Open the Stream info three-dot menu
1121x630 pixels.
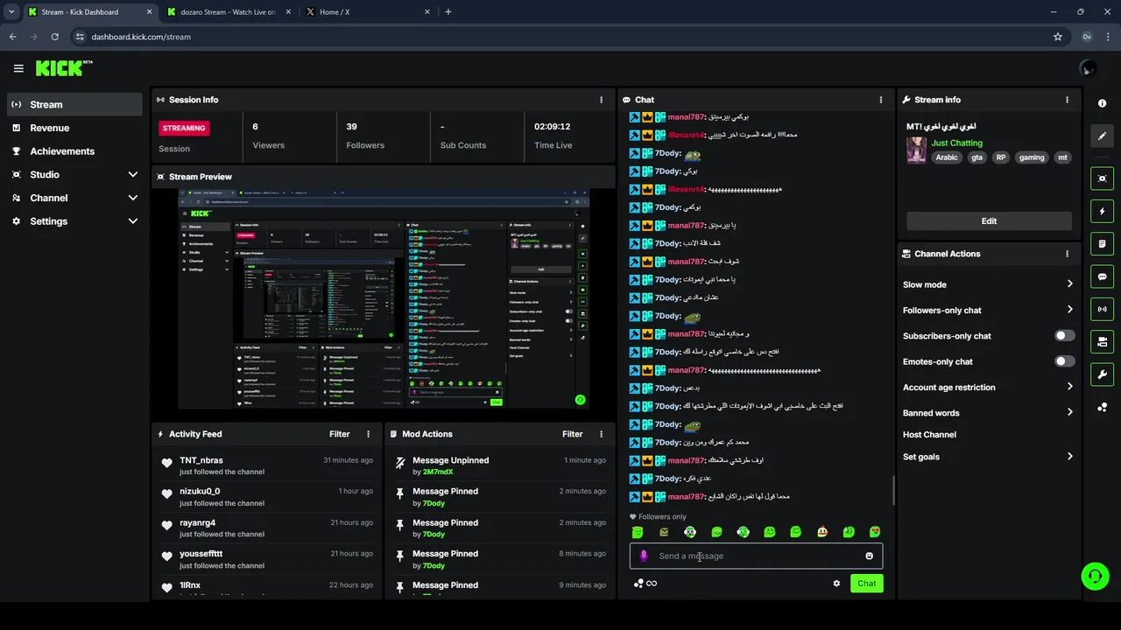[1067, 100]
